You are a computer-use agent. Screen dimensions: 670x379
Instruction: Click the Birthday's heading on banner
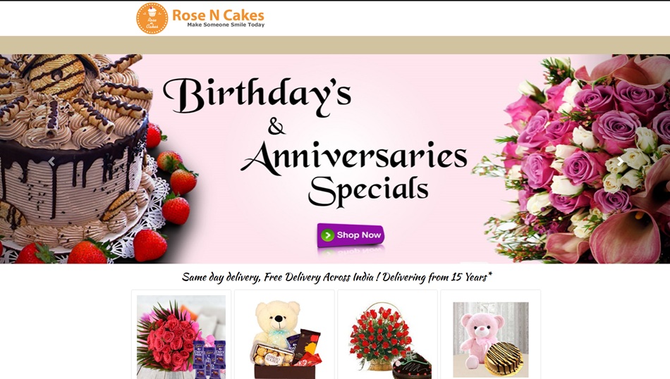click(x=257, y=97)
